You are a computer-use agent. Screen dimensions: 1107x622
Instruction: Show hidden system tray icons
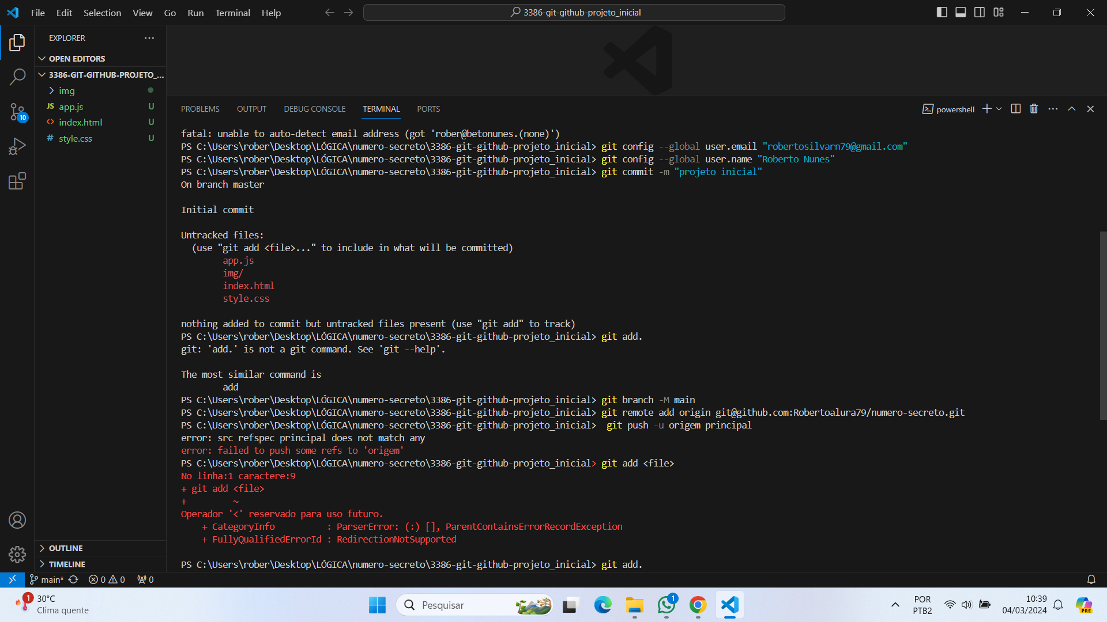pos(895,605)
